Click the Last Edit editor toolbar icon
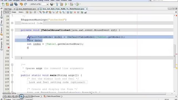This screenshot has width=178, height=100. pos(27,12)
